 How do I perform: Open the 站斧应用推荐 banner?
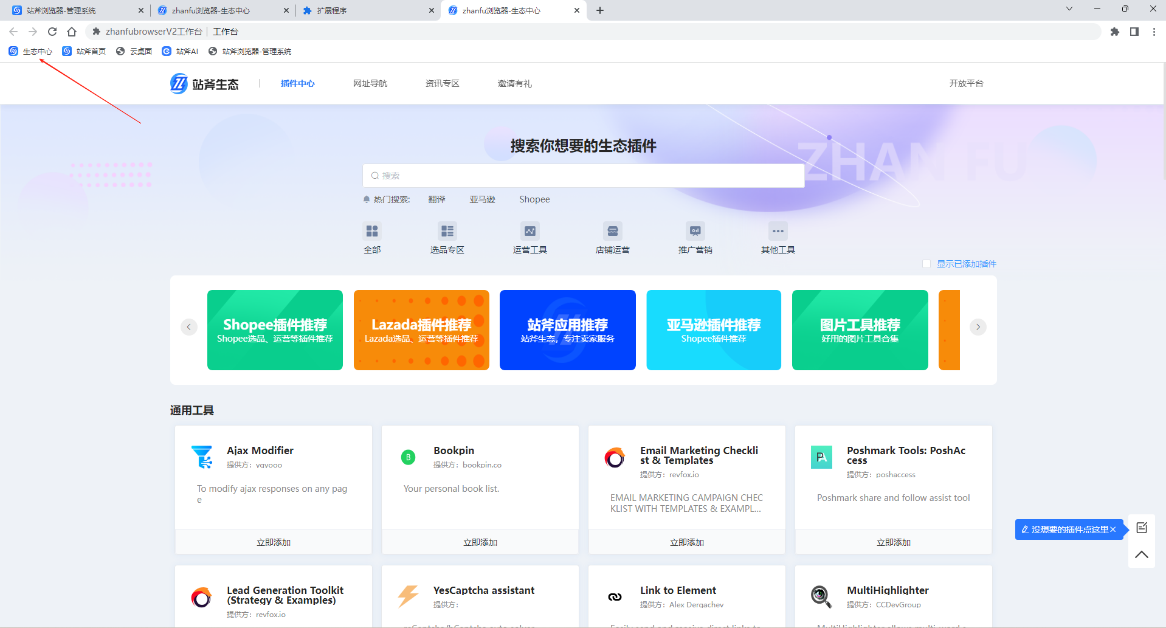pos(568,330)
